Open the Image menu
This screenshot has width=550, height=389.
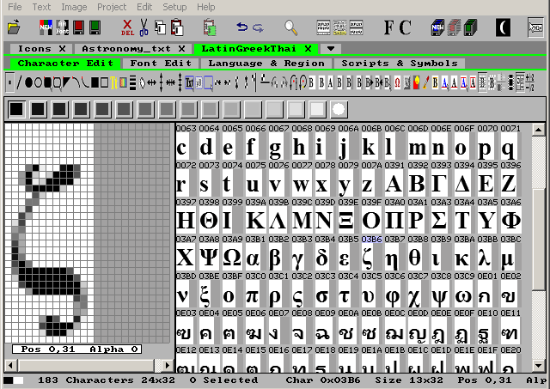(74, 7)
